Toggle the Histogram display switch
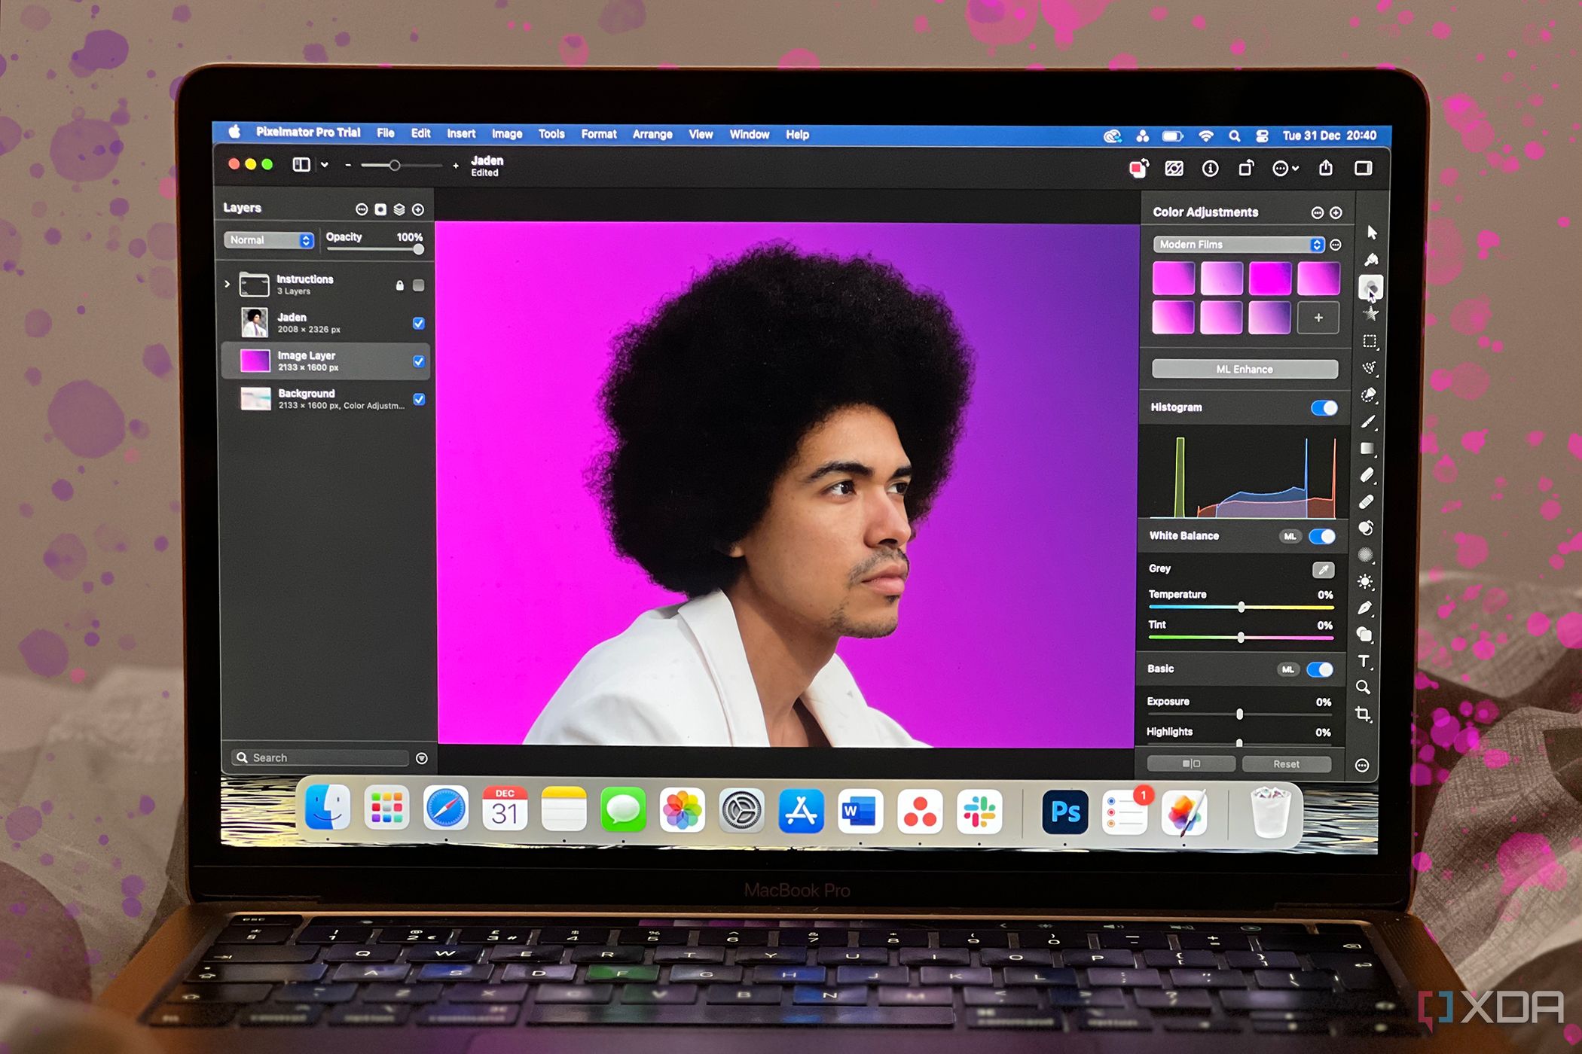 1327,410
